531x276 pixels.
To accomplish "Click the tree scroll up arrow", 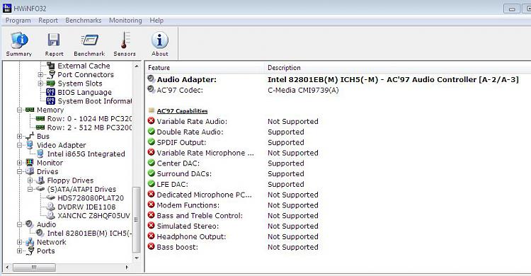I will coord(137,66).
